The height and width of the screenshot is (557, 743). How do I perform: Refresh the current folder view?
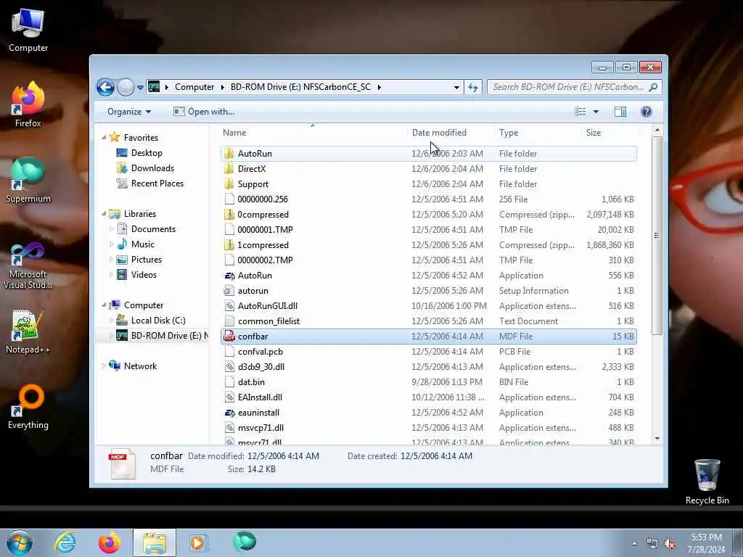pyautogui.click(x=473, y=87)
